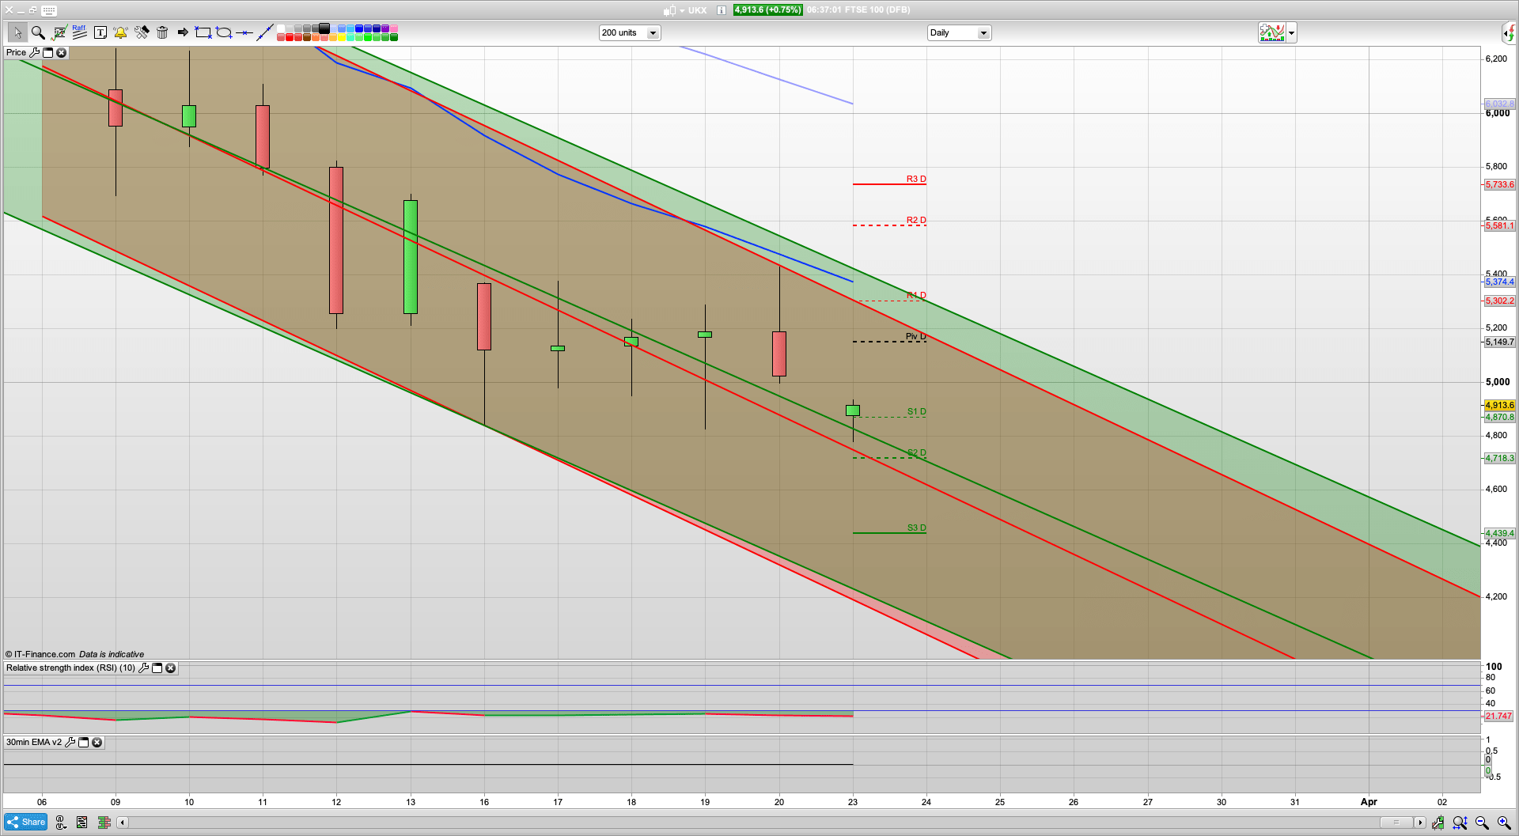
Task: Select the magnifying glass zoom tool
Action: coord(38,32)
